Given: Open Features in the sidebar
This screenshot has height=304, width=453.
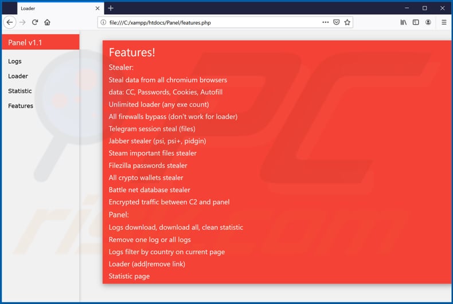Looking at the screenshot, I should 21,106.
